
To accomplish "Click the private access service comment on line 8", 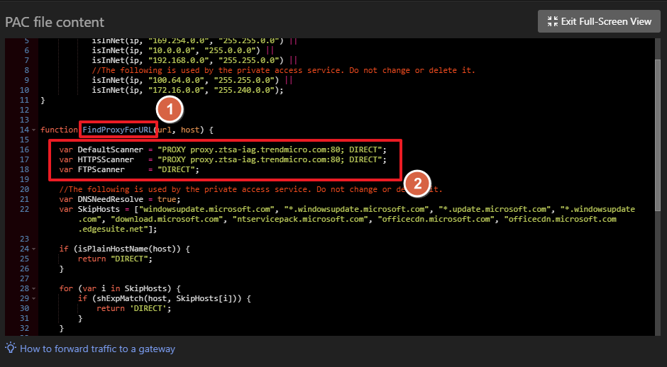I will coord(283,70).
